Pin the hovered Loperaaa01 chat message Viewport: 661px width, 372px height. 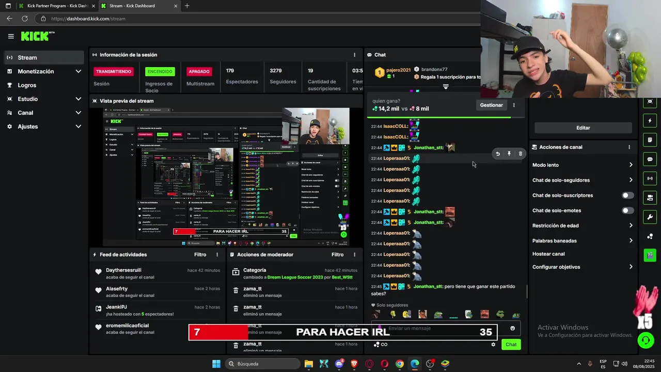(x=509, y=153)
